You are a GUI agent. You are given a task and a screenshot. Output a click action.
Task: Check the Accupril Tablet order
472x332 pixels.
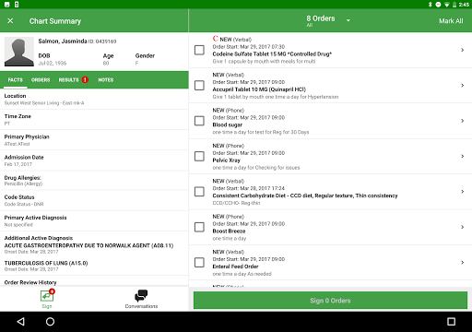[x=199, y=86]
